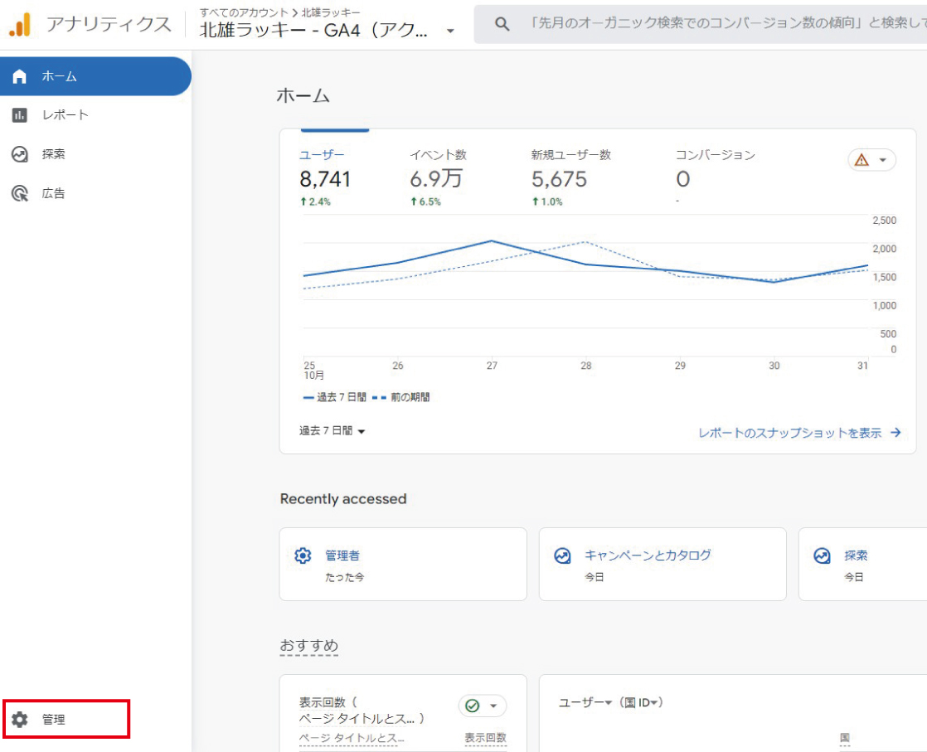
Task: Click the icon in キャンペーンとカタログ card
Action: click(562, 556)
